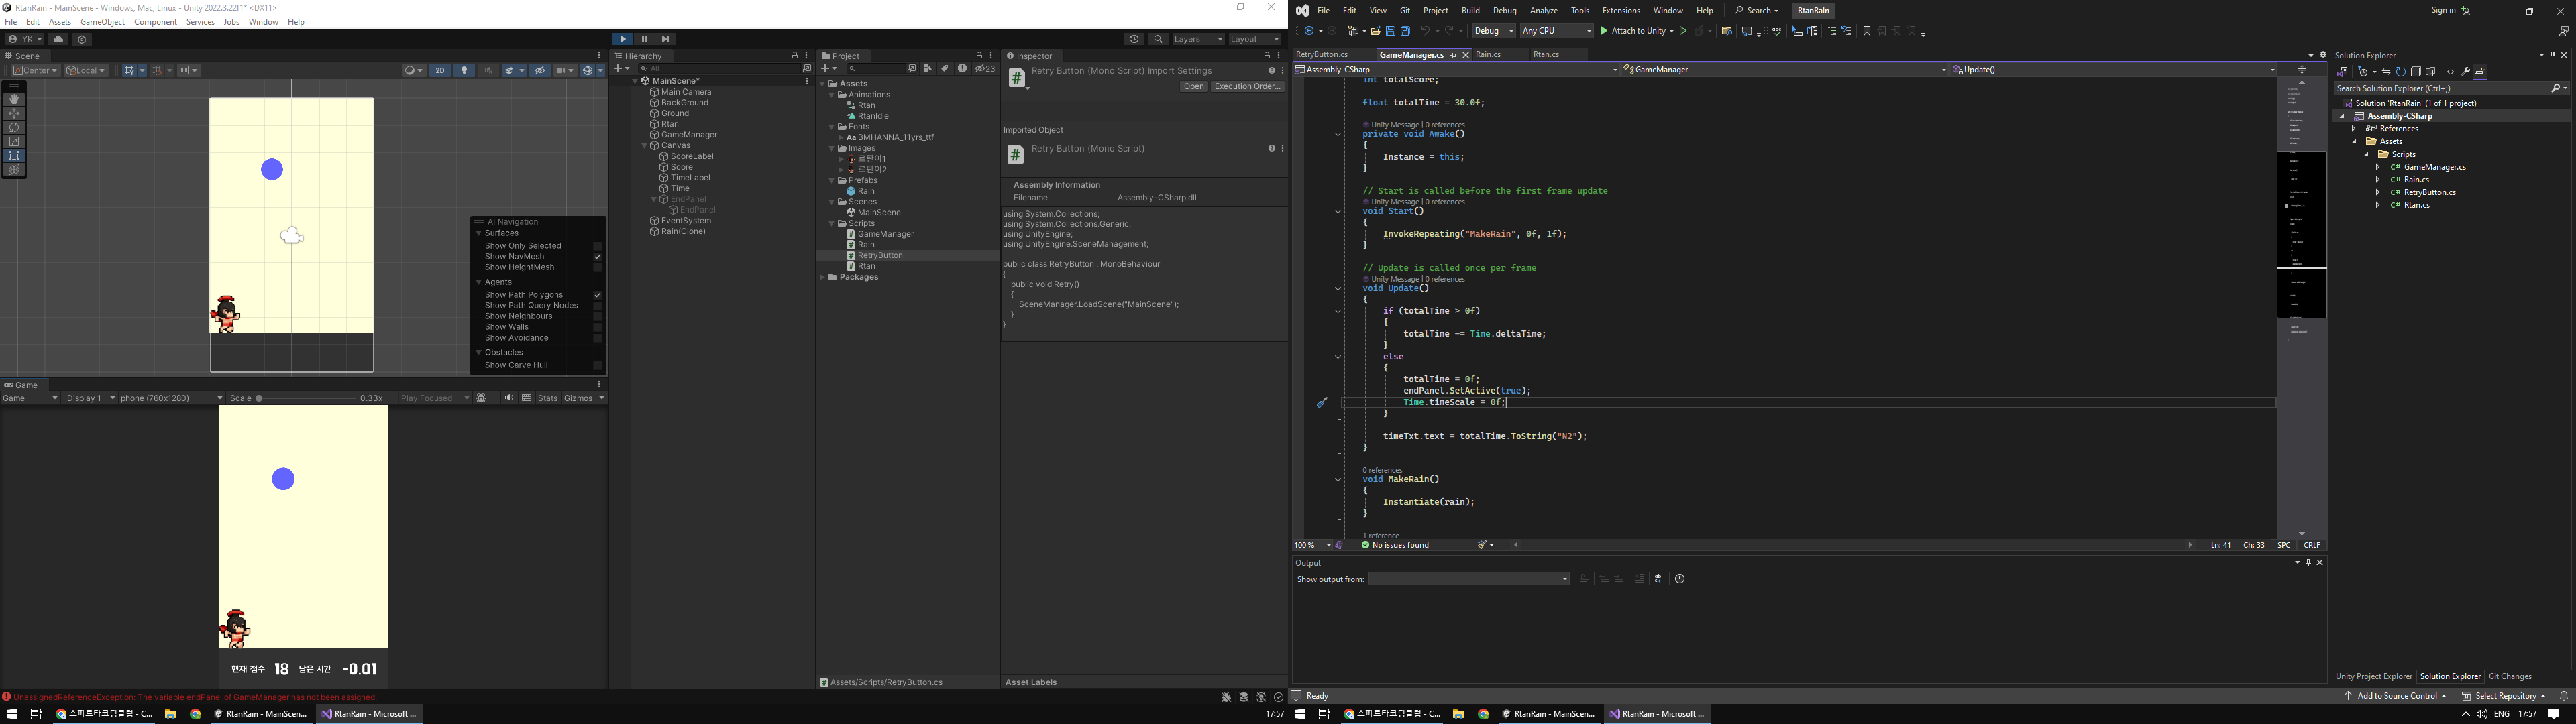Image resolution: width=2576 pixels, height=724 pixels.
Task: Enable Show Carve Hull checkbox
Action: coord(597,366)
